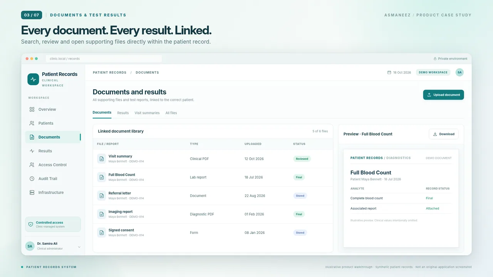
Task: Click the lock icon next to Private environment
Action: [435, 59]
